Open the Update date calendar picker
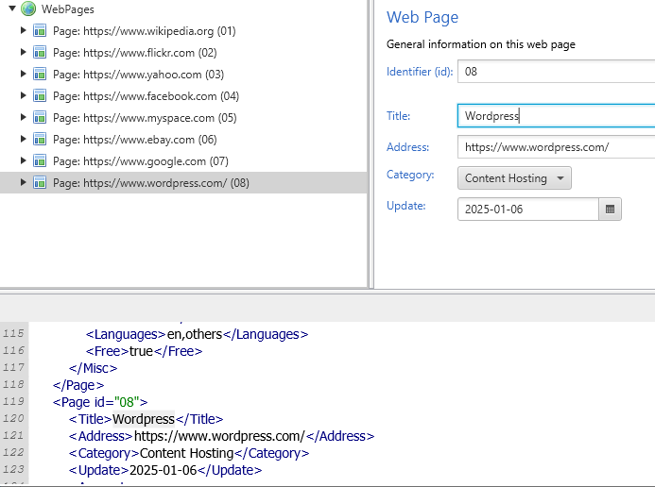The width and height of the screenshot is (655, 487). (611, 209)
